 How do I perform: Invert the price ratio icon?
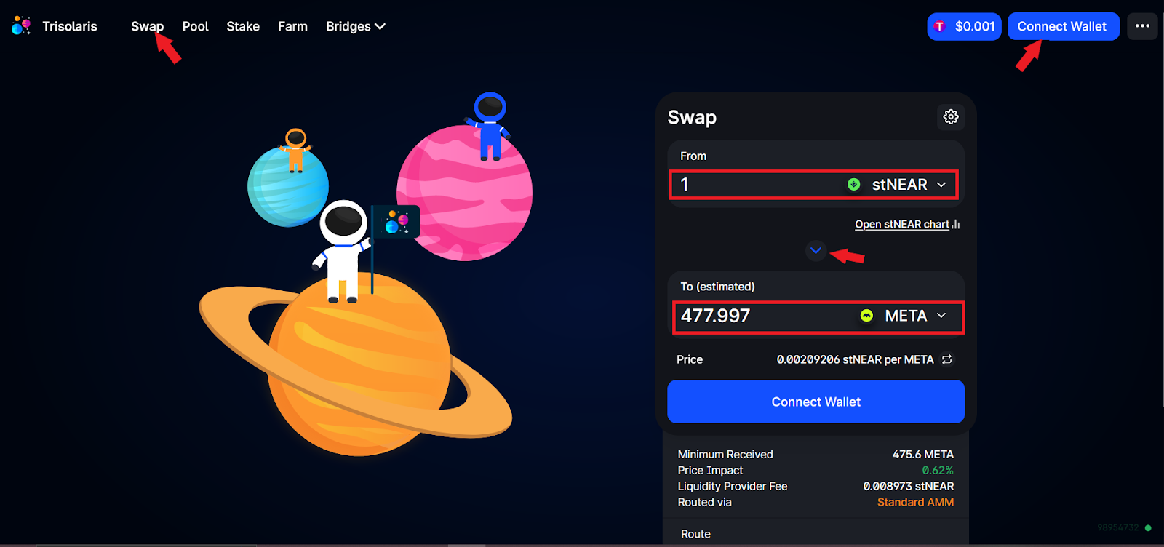point(946,359)
